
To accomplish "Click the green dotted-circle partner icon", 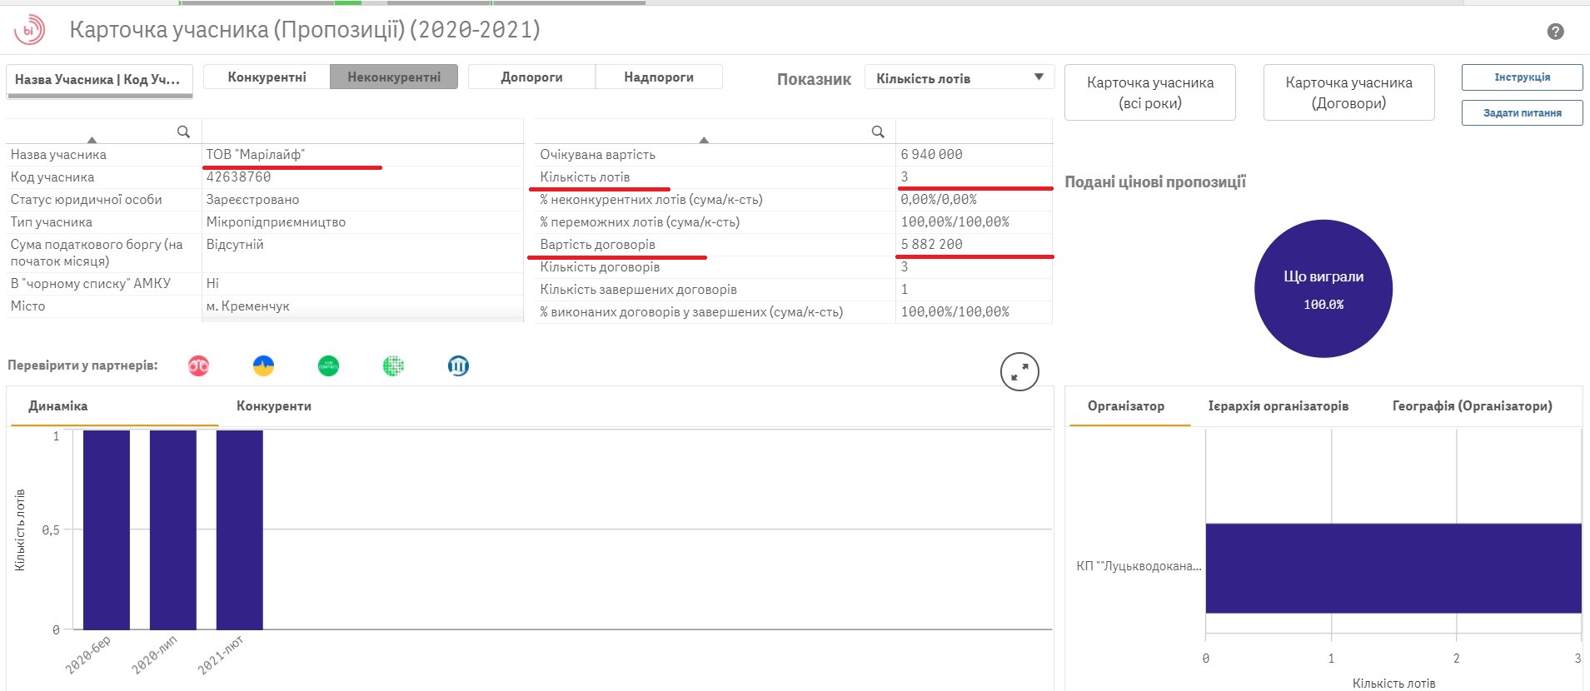I will 393,365.
